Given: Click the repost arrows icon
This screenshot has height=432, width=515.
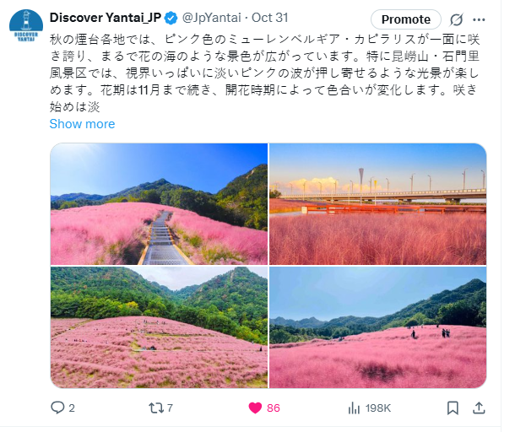Looking at the screenshot, I should pyautogui.click(x=155, y=408).
